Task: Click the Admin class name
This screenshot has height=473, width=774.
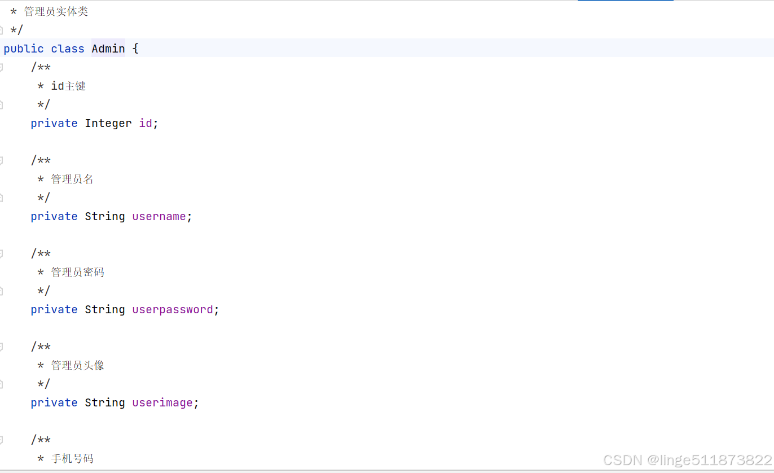Action: coord(108,49)
